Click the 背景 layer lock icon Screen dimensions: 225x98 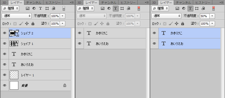[x=65, y=85]
